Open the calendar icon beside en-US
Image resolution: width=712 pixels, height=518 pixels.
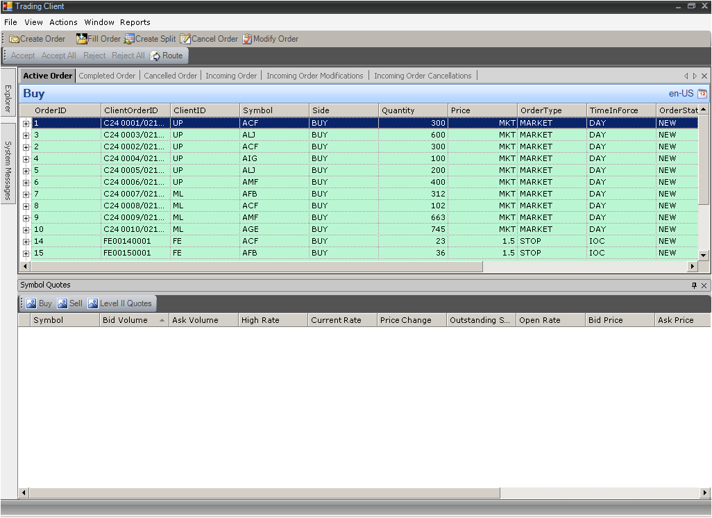pyautogui.click(x=702, y=94)
